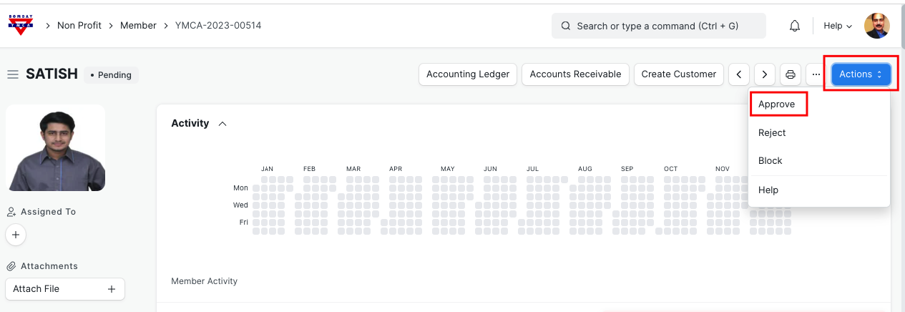Click the print icon button
The image size is (905, 312).
tap(790, 74)
